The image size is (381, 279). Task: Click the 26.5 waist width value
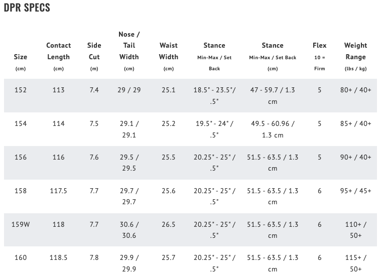(168, 225)
